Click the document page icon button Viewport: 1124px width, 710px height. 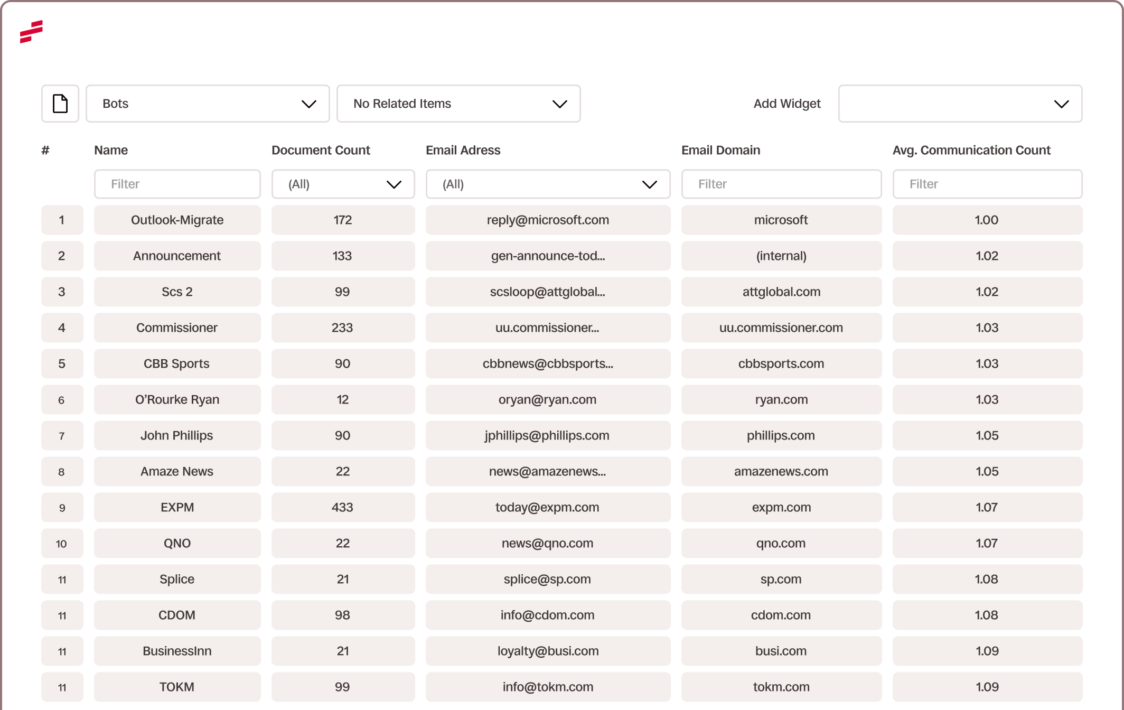60,104
